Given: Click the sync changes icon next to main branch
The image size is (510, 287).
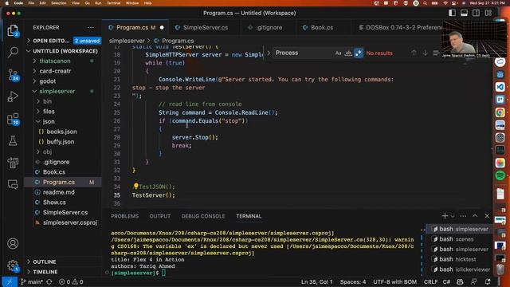Looking at the screenshot, I should point(49,281).
